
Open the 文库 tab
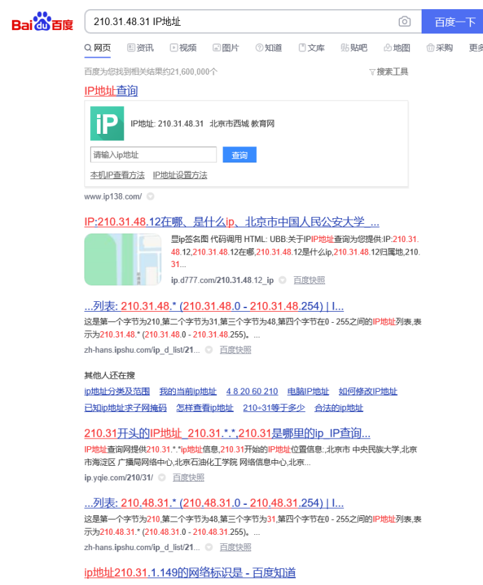(311, 47)
